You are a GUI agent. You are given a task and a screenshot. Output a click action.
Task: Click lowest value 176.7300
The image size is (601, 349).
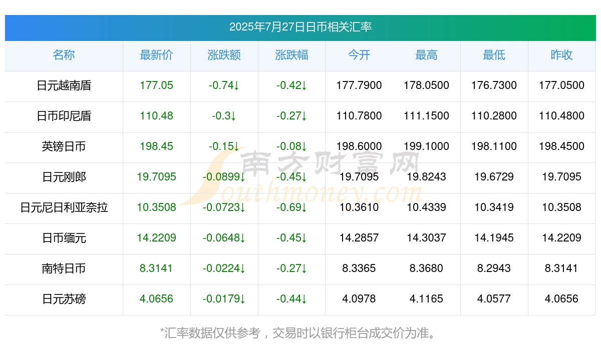pyautogui.click(x=494, y=85)
